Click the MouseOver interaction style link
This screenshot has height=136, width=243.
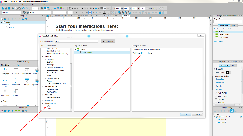pos(220,79)
